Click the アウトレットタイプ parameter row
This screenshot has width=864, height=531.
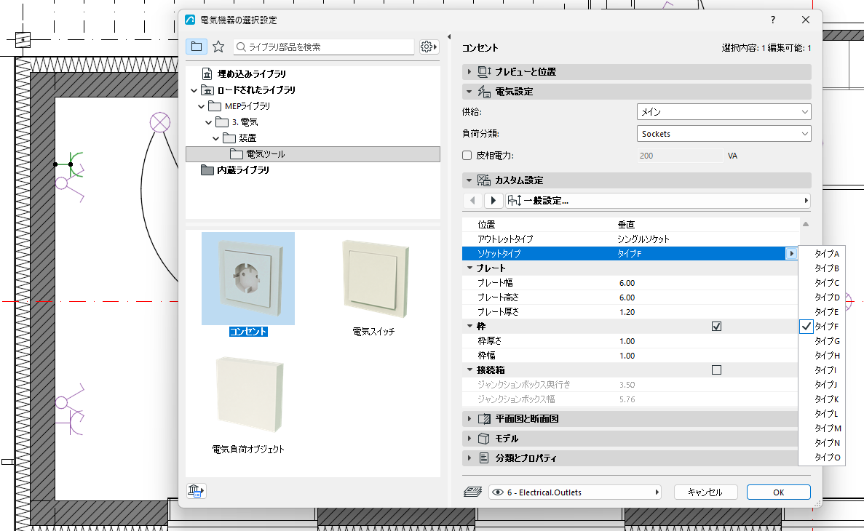click(x=630, y=239)
